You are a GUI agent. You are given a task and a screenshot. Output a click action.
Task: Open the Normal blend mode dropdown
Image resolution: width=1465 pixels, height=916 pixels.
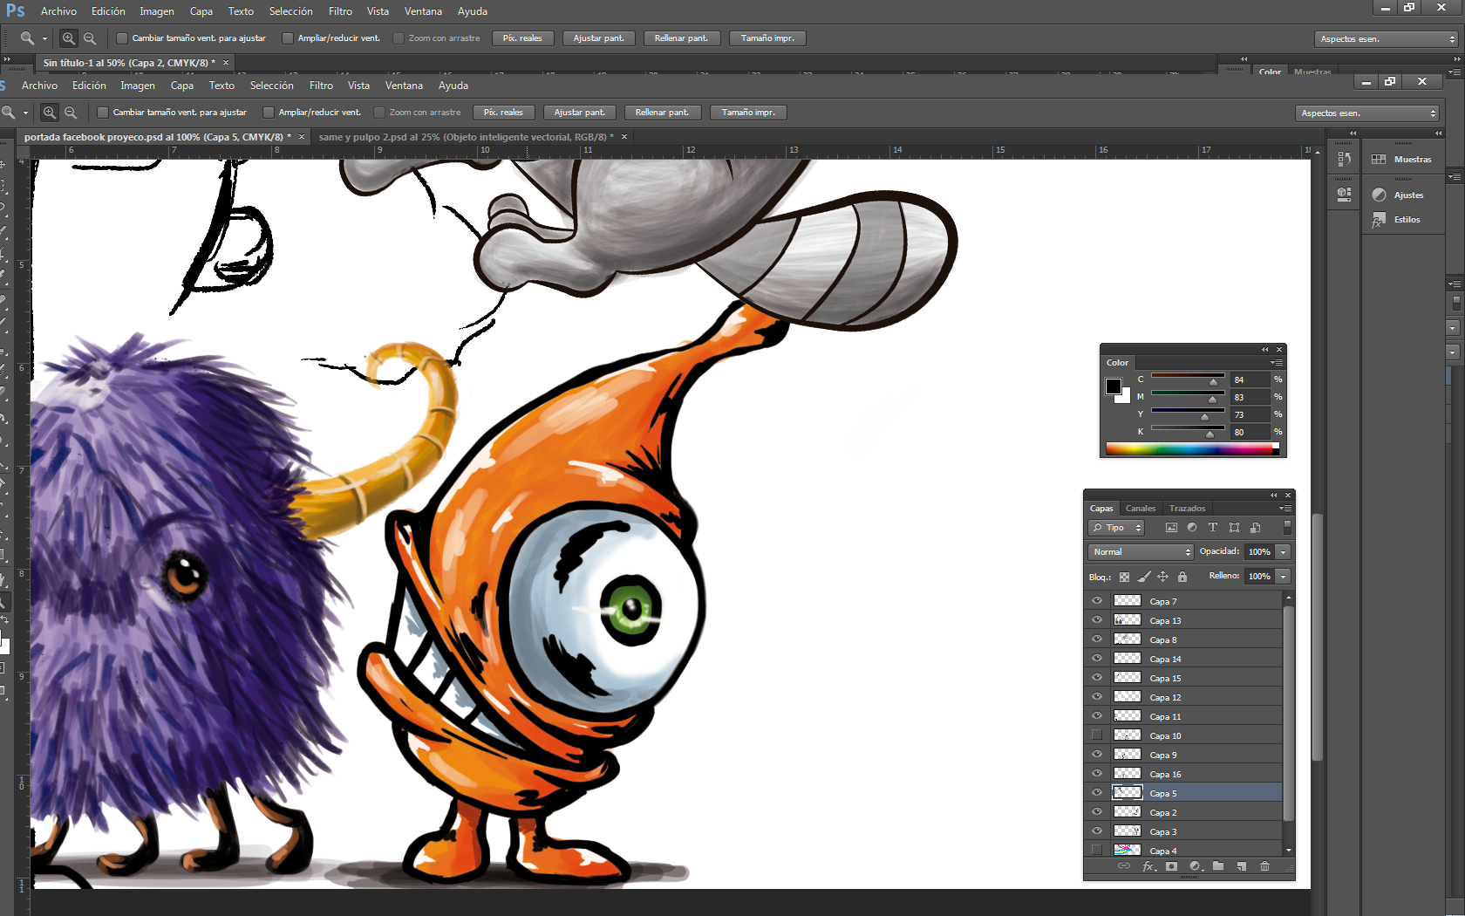click(x=1141, y=552)
